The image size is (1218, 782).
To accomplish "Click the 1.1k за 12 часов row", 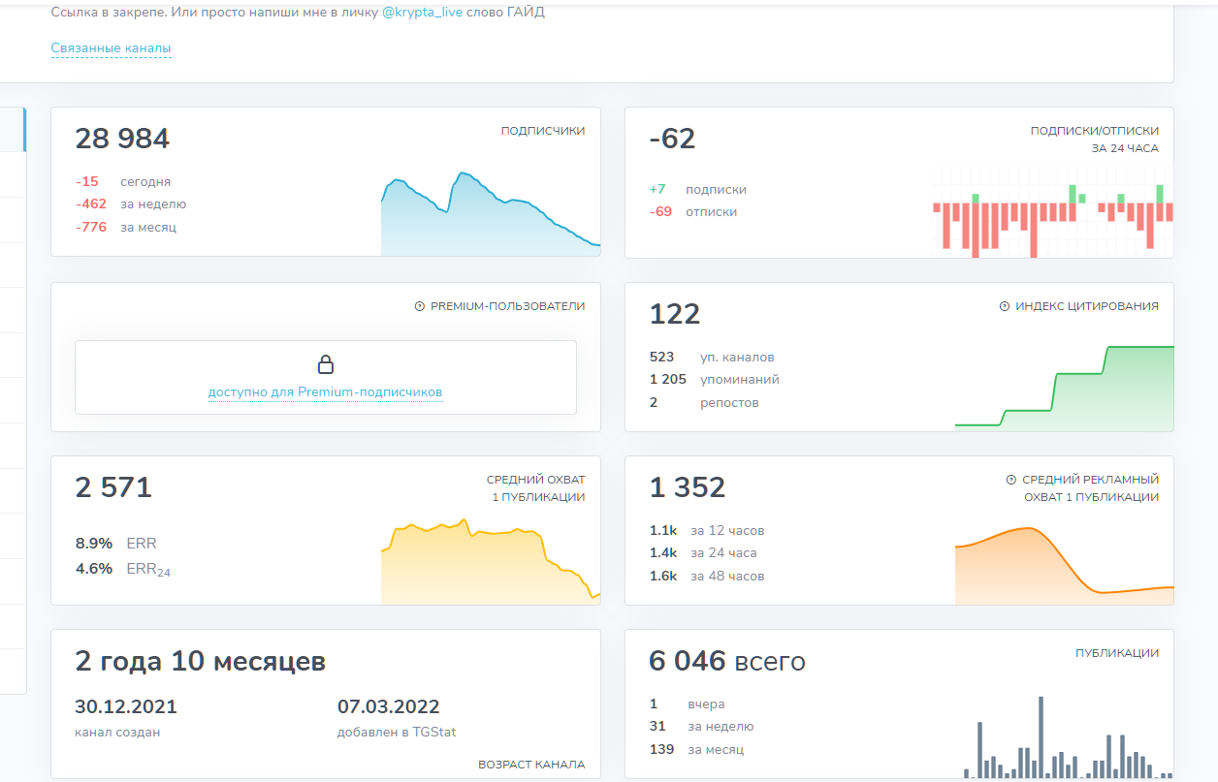I will click(707, 530).
